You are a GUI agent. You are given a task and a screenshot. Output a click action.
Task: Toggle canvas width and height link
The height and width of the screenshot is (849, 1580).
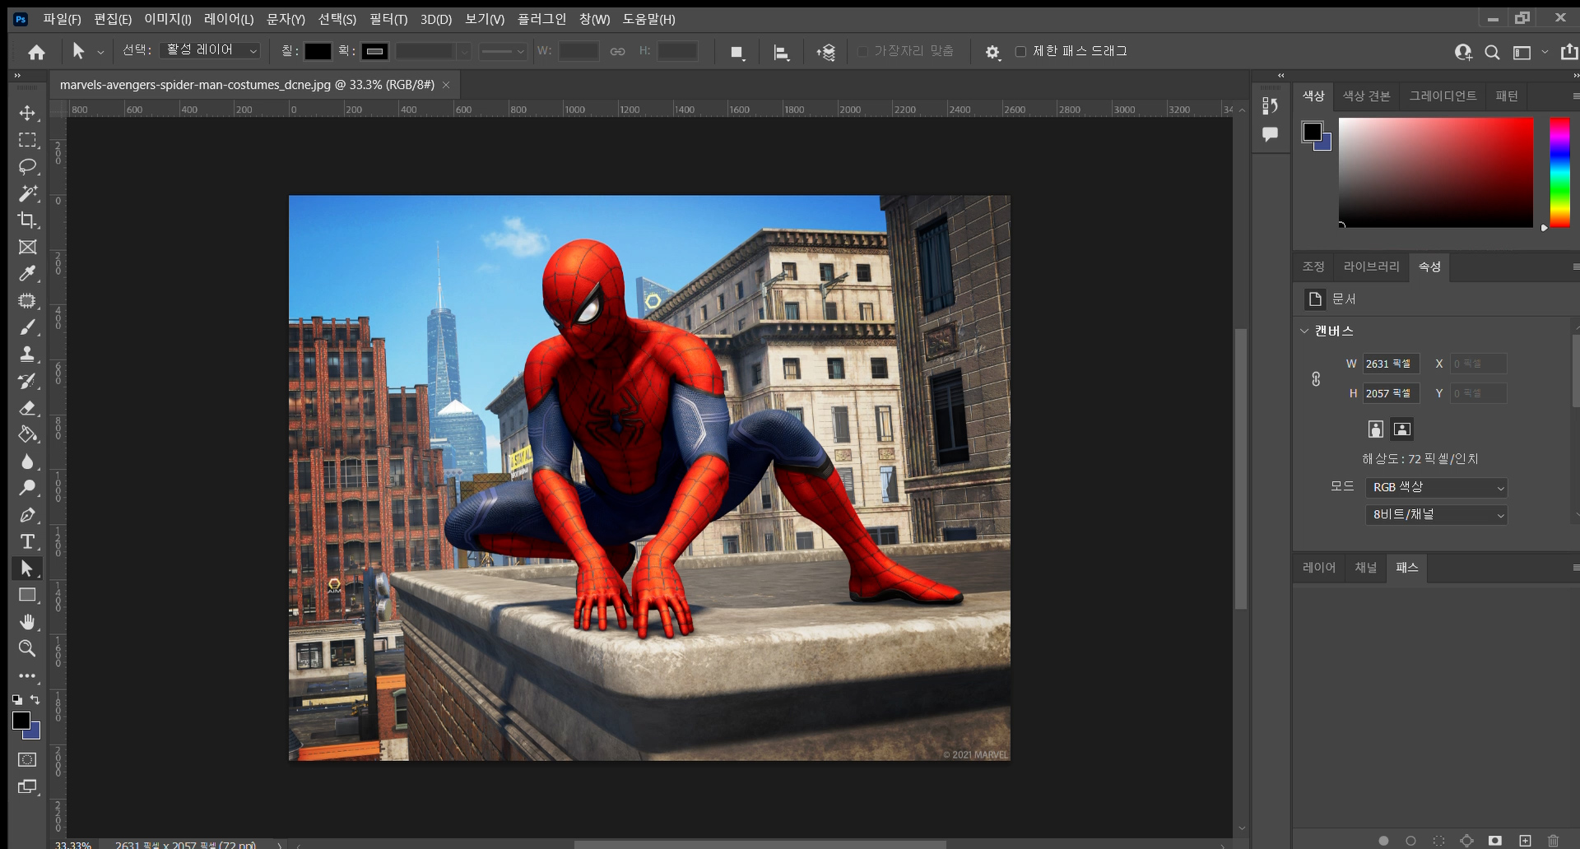[1316, 378]
